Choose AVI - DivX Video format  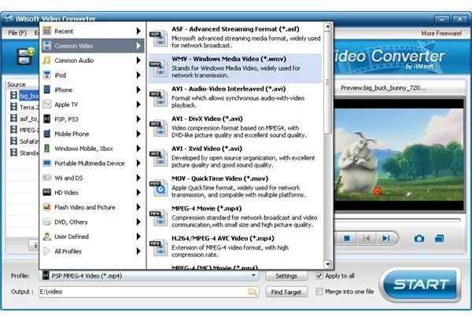point(234,127)
